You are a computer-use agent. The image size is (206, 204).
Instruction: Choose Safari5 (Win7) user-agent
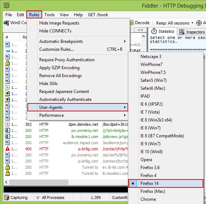point(166,80)
